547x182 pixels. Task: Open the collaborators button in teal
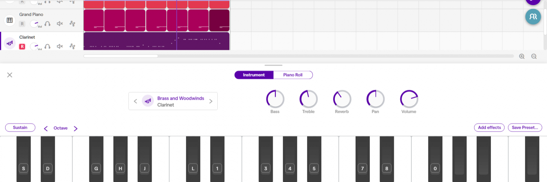(x=533, y=16)
